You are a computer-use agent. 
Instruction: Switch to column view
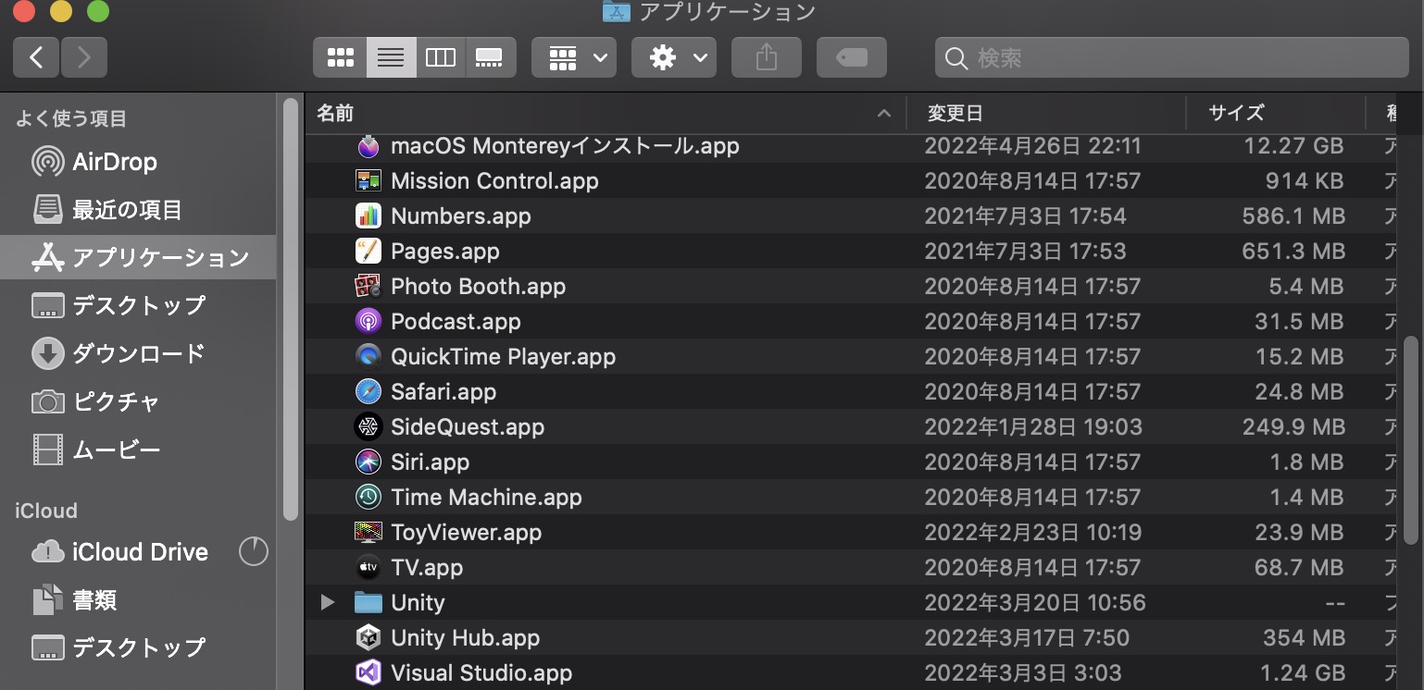point(440,57)
